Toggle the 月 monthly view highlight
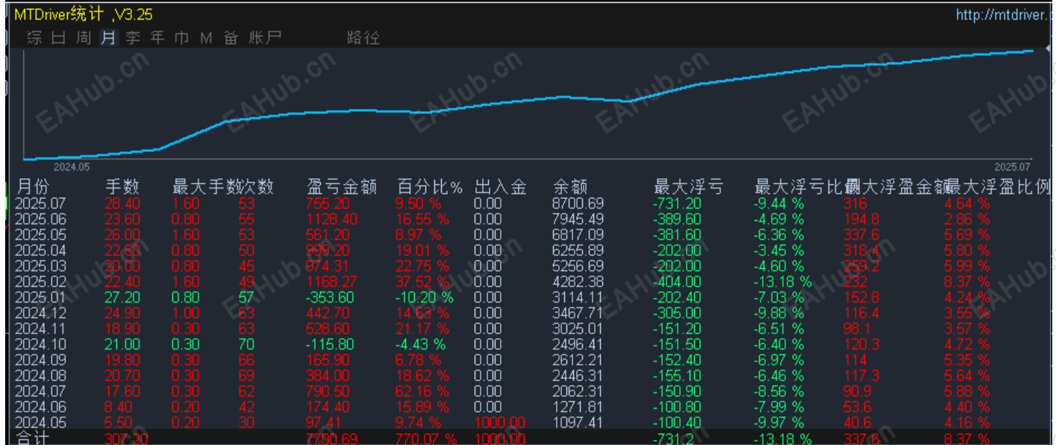Screen dimensions: 1056x445 [x=108, y=38]
